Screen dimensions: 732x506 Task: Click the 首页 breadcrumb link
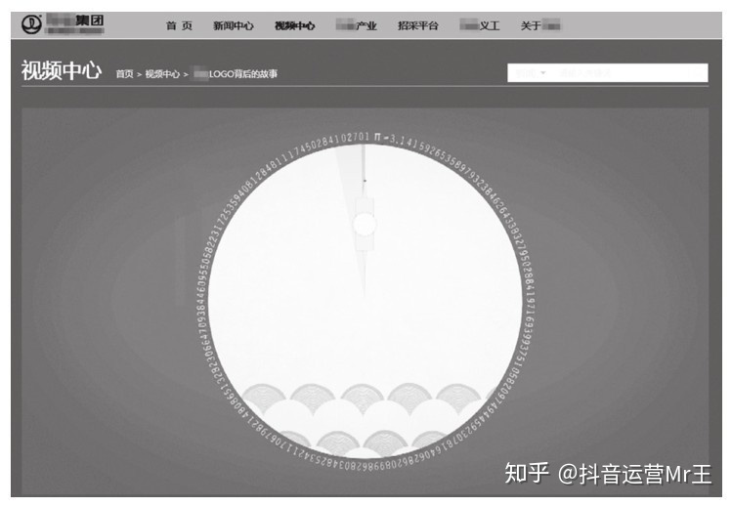point(125,74)
